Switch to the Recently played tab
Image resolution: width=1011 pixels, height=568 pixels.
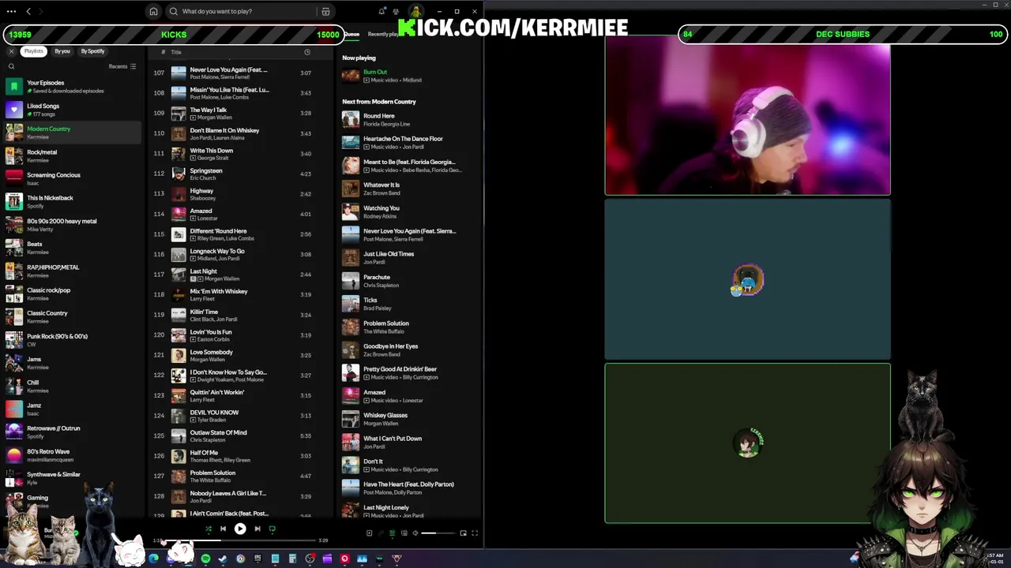click(384, 35)
